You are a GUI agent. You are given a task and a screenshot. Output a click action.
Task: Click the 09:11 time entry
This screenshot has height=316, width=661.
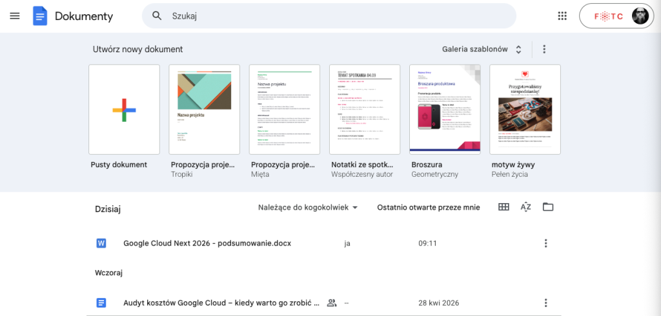pos(427,243)
